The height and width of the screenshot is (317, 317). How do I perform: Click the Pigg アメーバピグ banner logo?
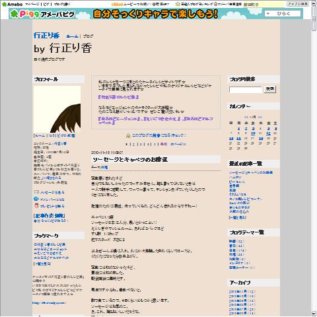pyautogui.click(x=43, y=14)
